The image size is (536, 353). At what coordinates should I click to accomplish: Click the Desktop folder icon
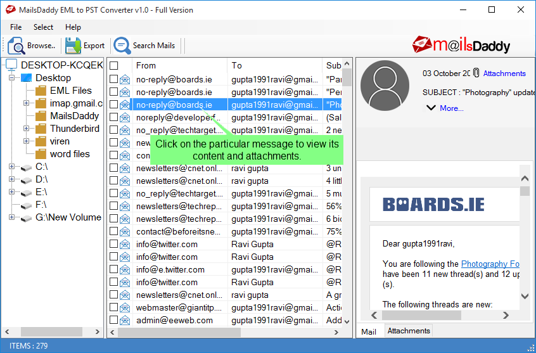27,78
